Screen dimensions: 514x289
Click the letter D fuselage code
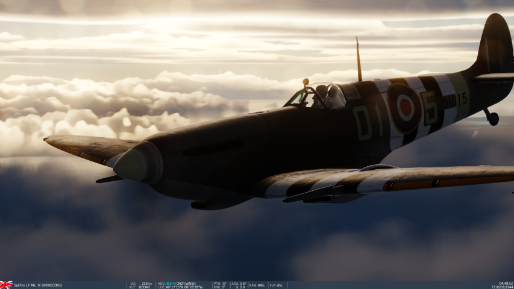[363, 122]
